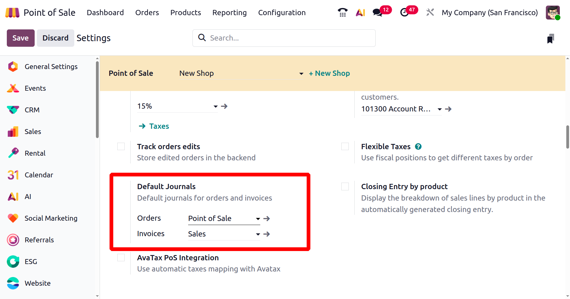Click the bookmark icon near the search bar
Image resolution: width=570 pixels, height=299 pixels.
point(550,39)
